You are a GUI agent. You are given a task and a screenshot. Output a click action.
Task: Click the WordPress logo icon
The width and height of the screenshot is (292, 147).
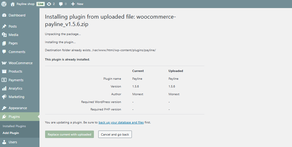pyautogui.click(x=4, y=4)
